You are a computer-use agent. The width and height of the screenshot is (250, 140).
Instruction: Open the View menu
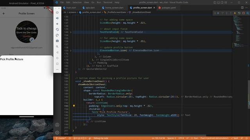[x=86, y=2]
